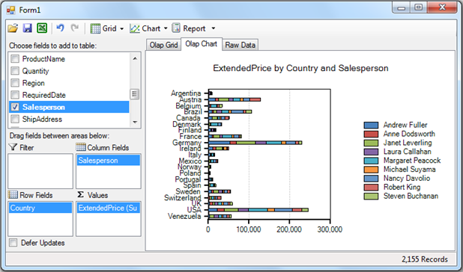Click the Values sigma icon
This screenshot has width=463, height=272.
(x=81, y=194)
